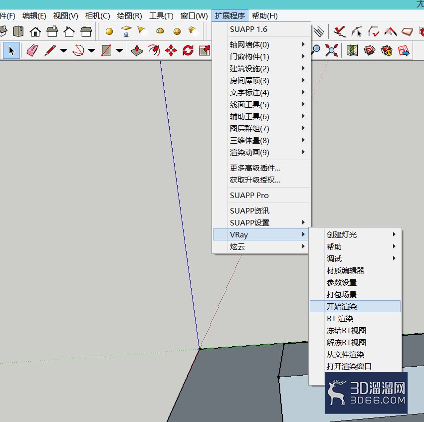The width and height of the screenshot is (424, 422).
Task: Expand the 创建灯光 submenu in VRay
Action: (355, 234)
